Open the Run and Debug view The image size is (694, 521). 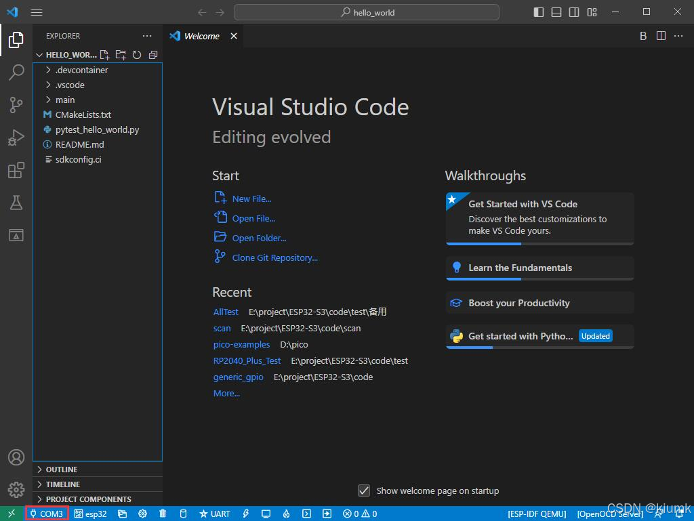click(x=16, y=138)
